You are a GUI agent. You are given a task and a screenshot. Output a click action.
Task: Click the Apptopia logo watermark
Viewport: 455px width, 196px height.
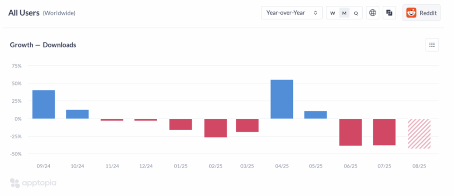pos(33,182)
